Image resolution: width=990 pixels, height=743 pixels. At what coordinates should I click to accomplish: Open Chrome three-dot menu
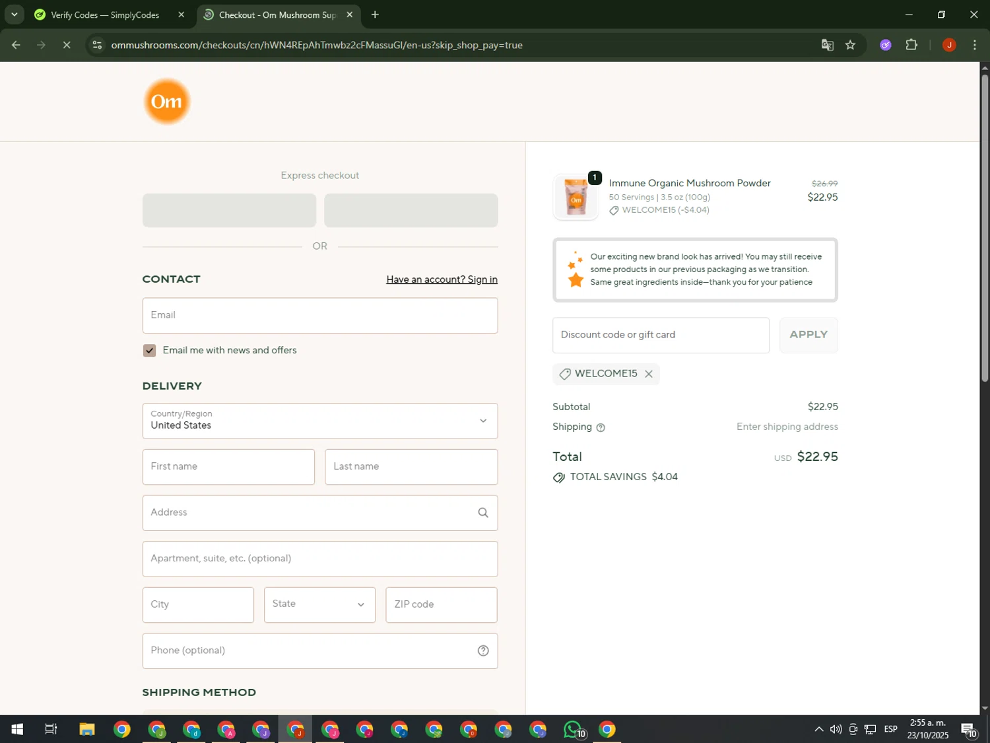pos(975,45)
